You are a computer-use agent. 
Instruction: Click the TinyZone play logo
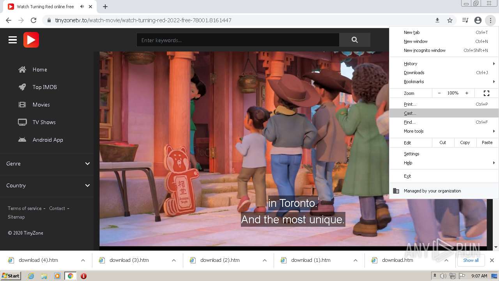(31, 40)
